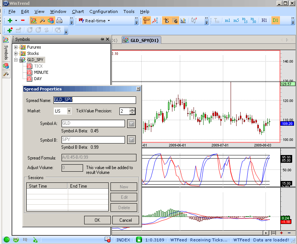Select the D1 timeframe

click(275, 20)
